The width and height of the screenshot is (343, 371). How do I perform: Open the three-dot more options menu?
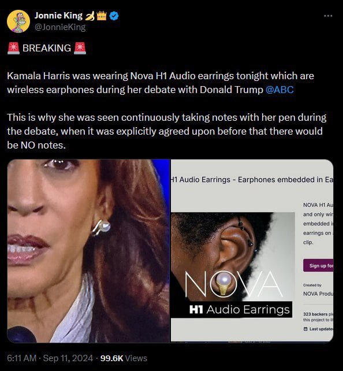pos(328,16)
